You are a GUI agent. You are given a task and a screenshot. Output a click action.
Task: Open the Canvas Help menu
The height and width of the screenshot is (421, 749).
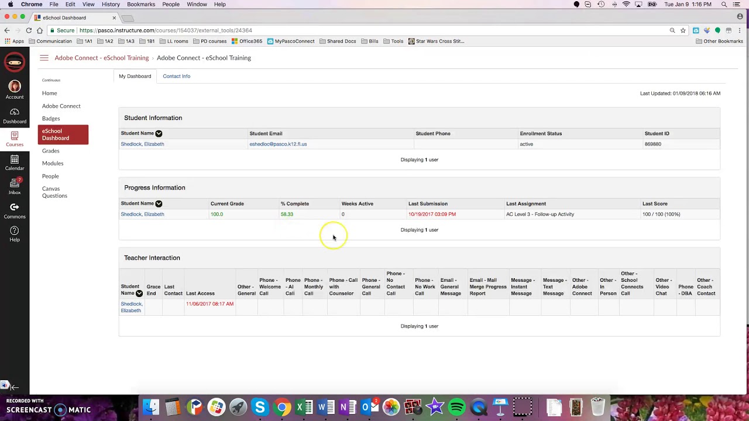click(x=15, y=234)
